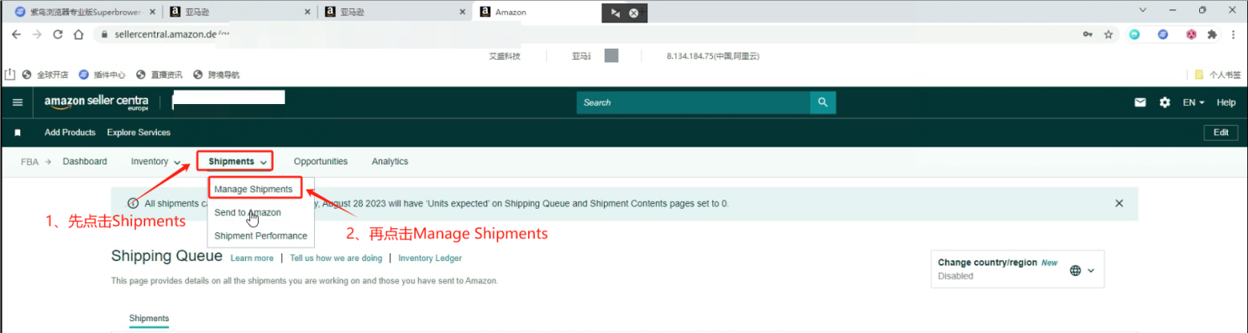
Task: Click the browser forward arrow
Action: [37, 34]
